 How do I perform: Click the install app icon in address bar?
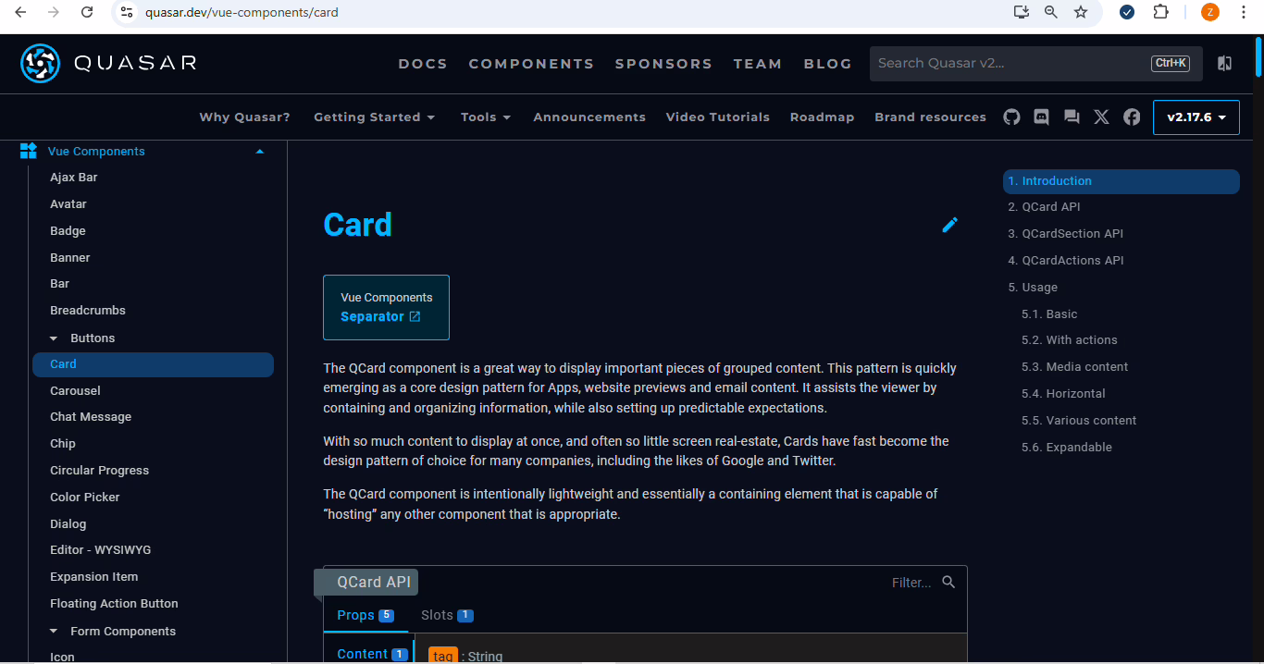coord(1022,12)
